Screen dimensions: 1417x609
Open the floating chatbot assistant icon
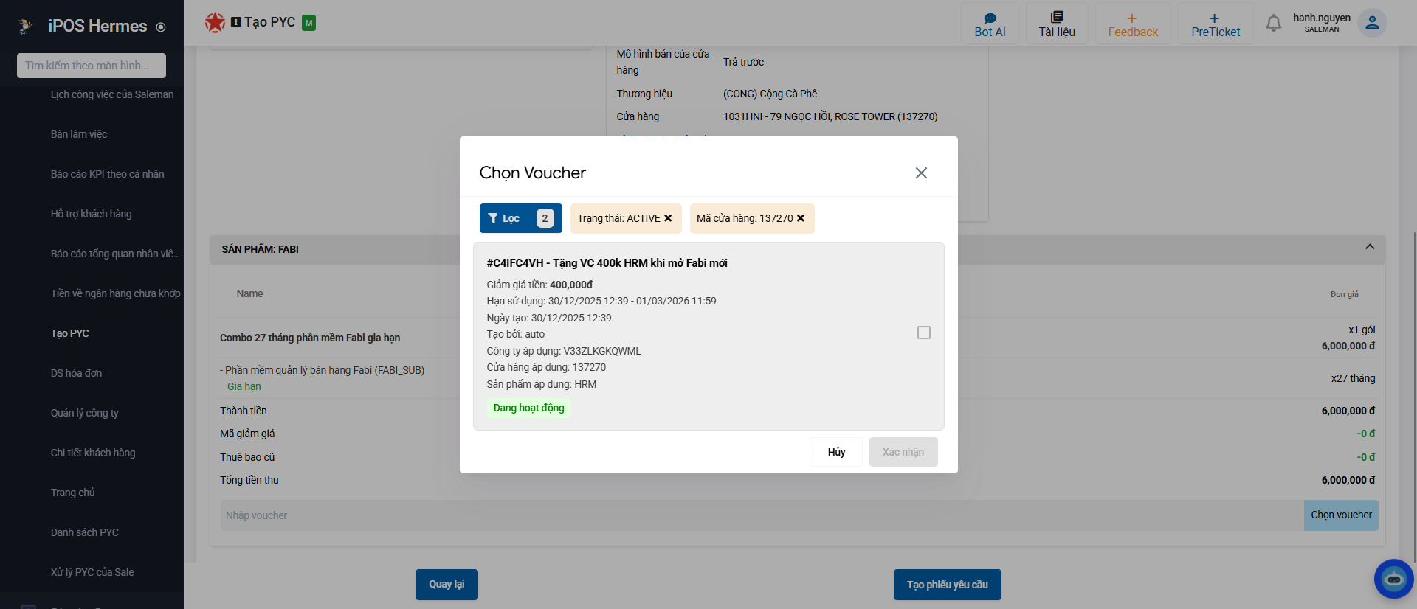(x=1393, y=579)
